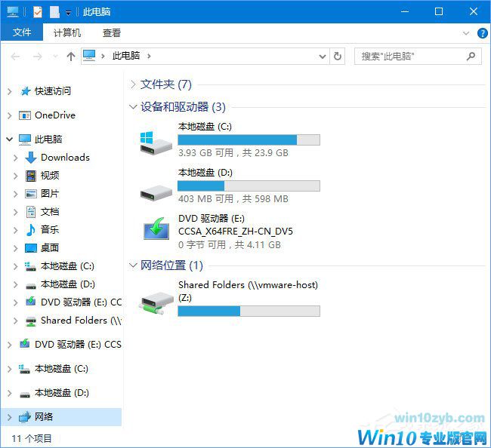Click the 视频 film strip icon in sidebar
491x448 pixels.
tap(31, 176)
